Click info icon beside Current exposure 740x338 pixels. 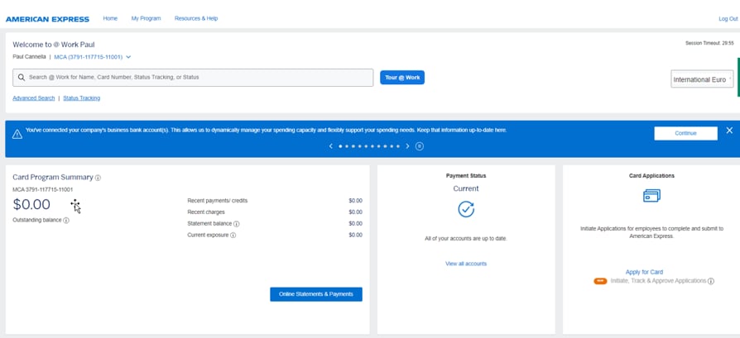coord(233,236)
